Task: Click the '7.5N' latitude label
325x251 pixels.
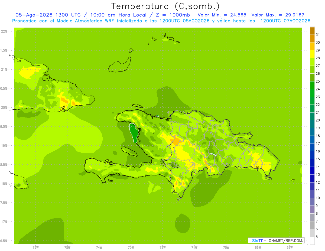Action: 4,203
